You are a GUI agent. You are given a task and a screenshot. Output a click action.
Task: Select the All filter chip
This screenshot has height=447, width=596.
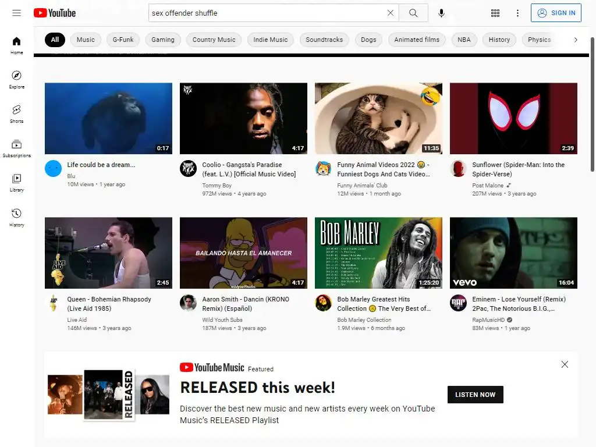[x=55, y=40]
